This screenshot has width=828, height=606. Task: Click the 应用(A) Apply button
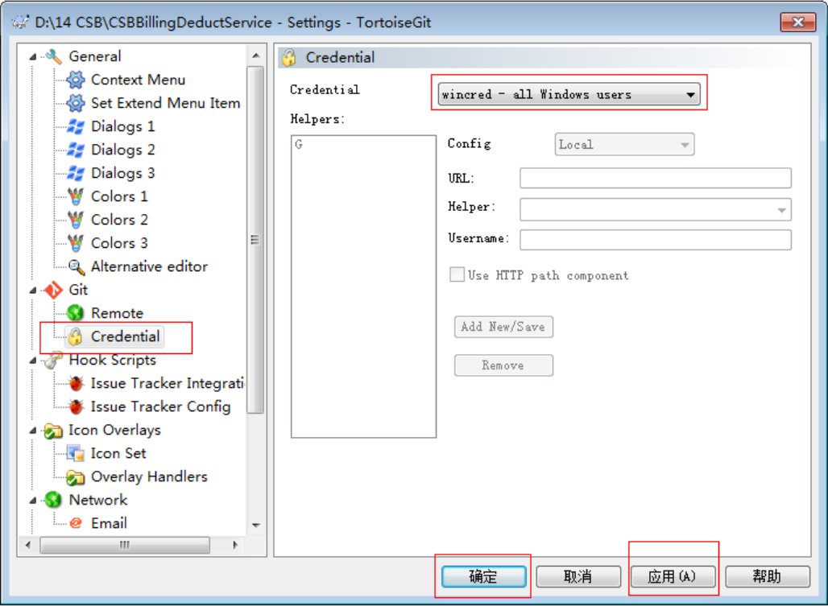673,576
